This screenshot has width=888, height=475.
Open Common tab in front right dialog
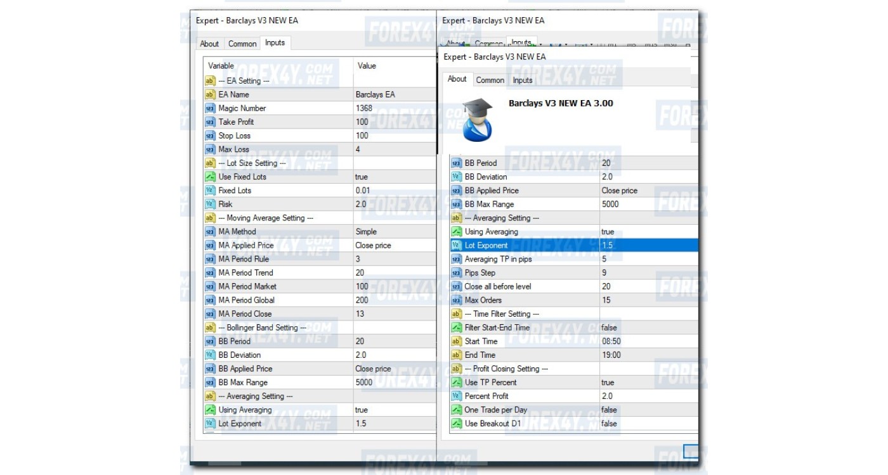490,80
